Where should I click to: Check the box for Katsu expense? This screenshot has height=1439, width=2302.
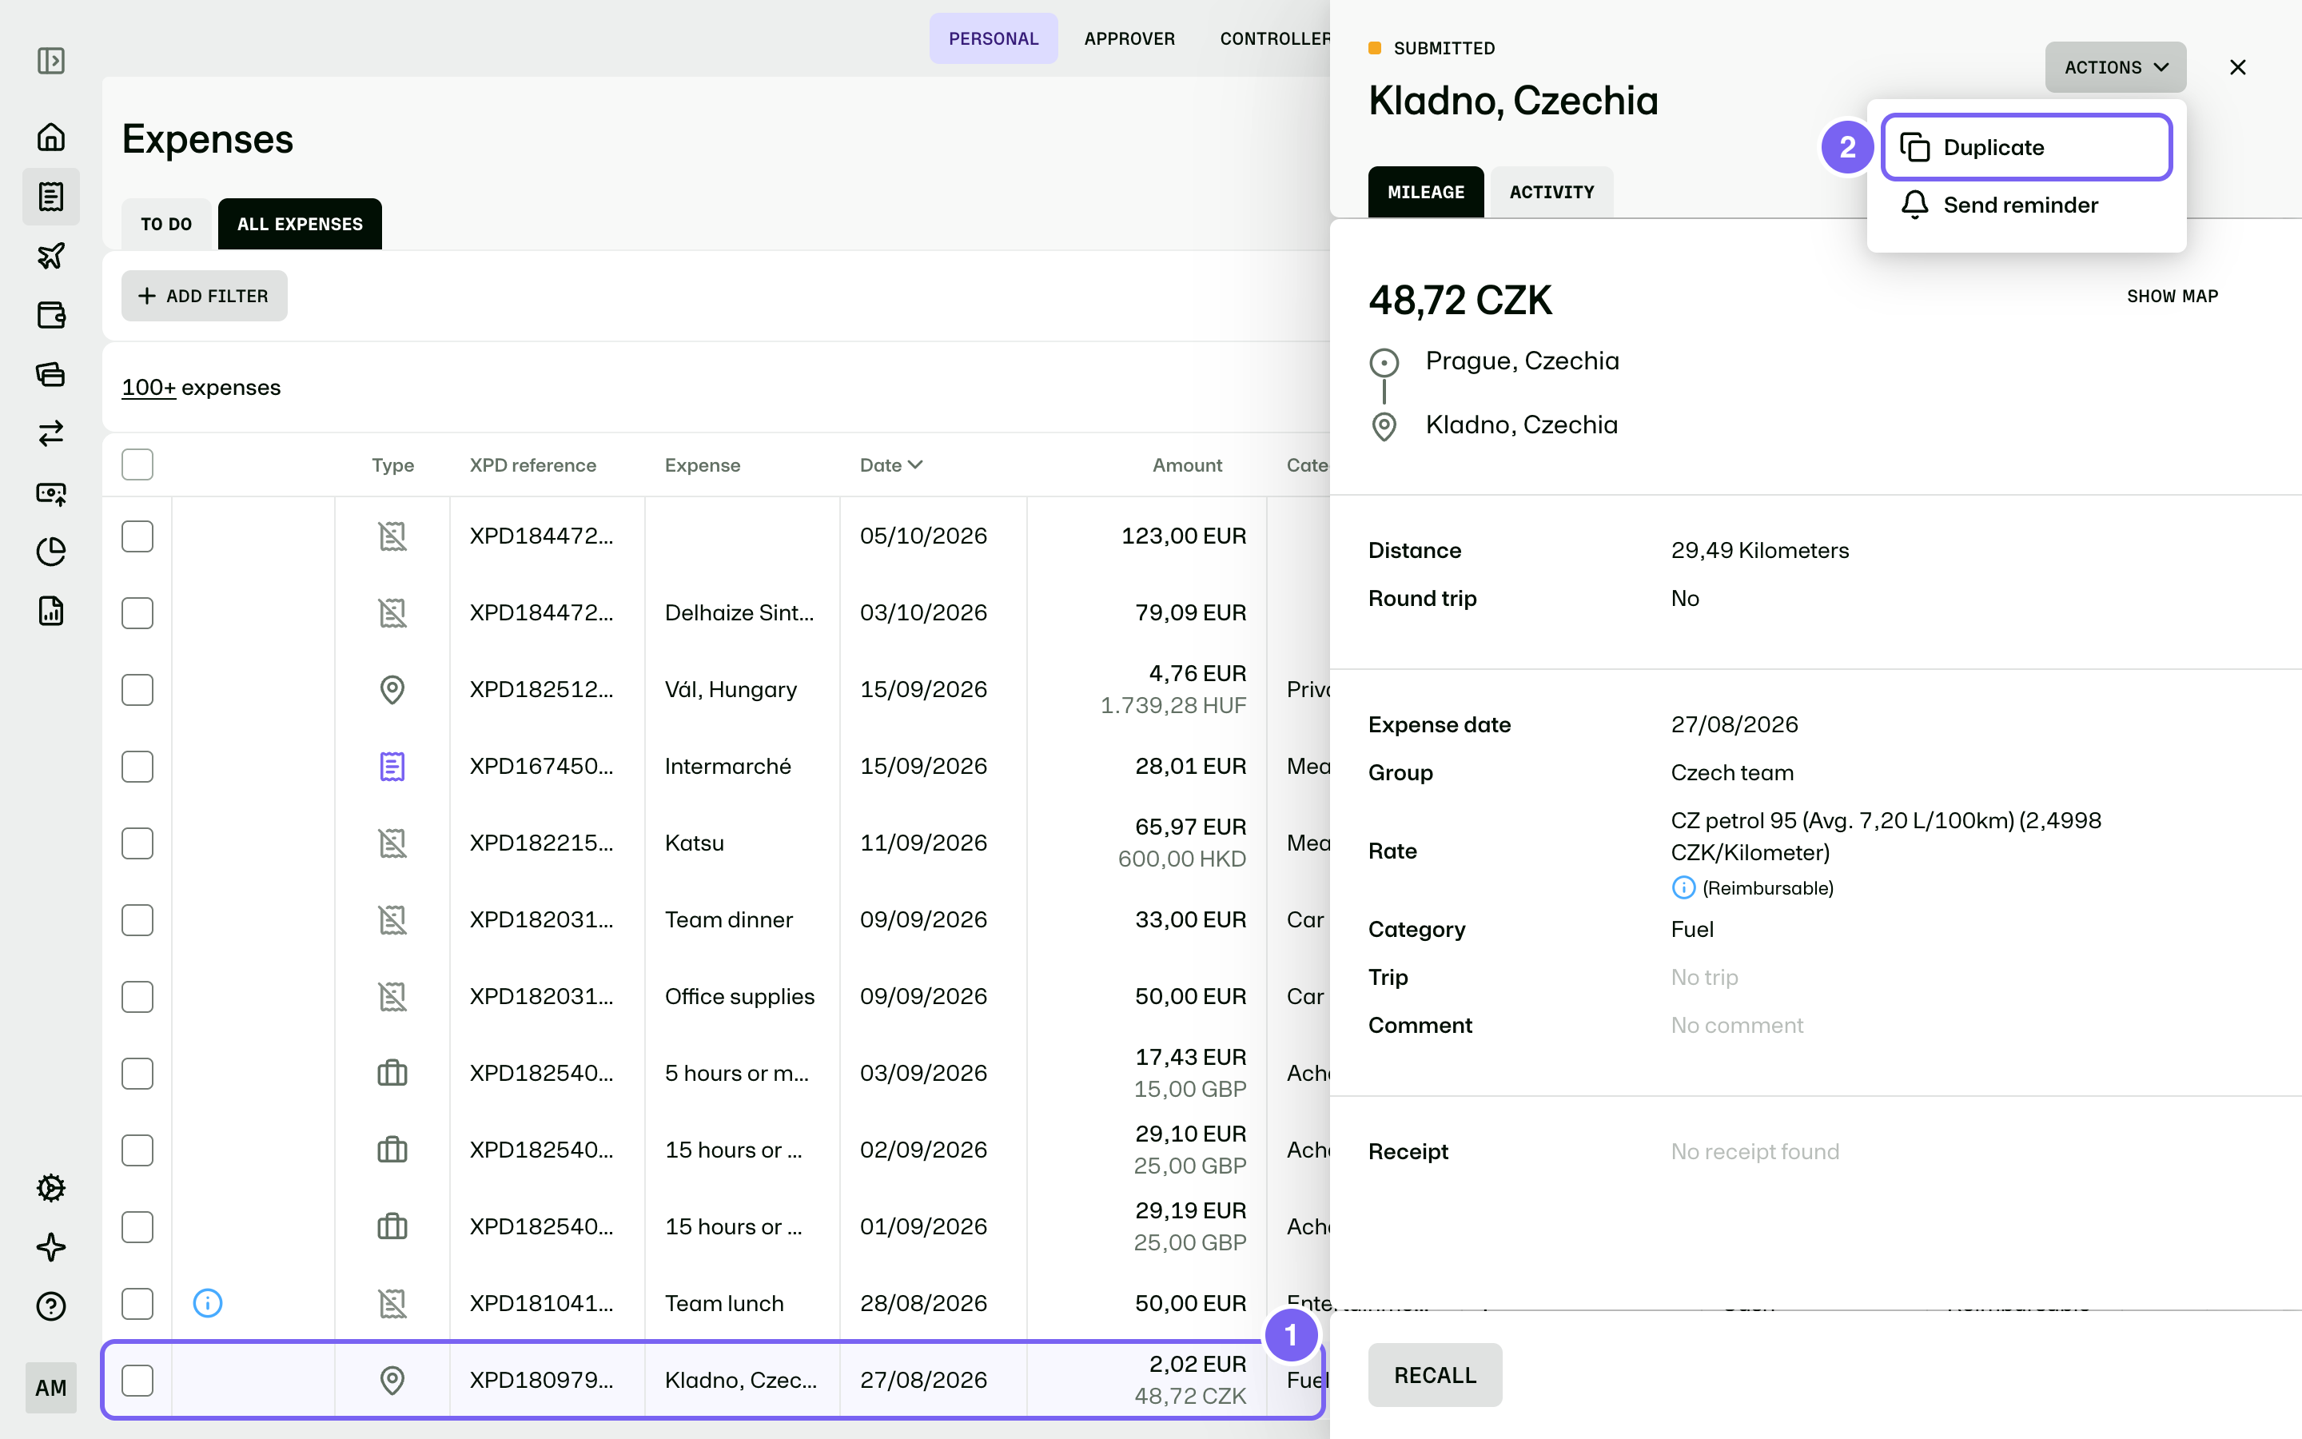click(137, 843)
